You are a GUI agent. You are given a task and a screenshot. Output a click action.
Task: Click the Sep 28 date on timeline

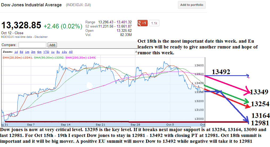pyautogui.click(x=135, y=125)
